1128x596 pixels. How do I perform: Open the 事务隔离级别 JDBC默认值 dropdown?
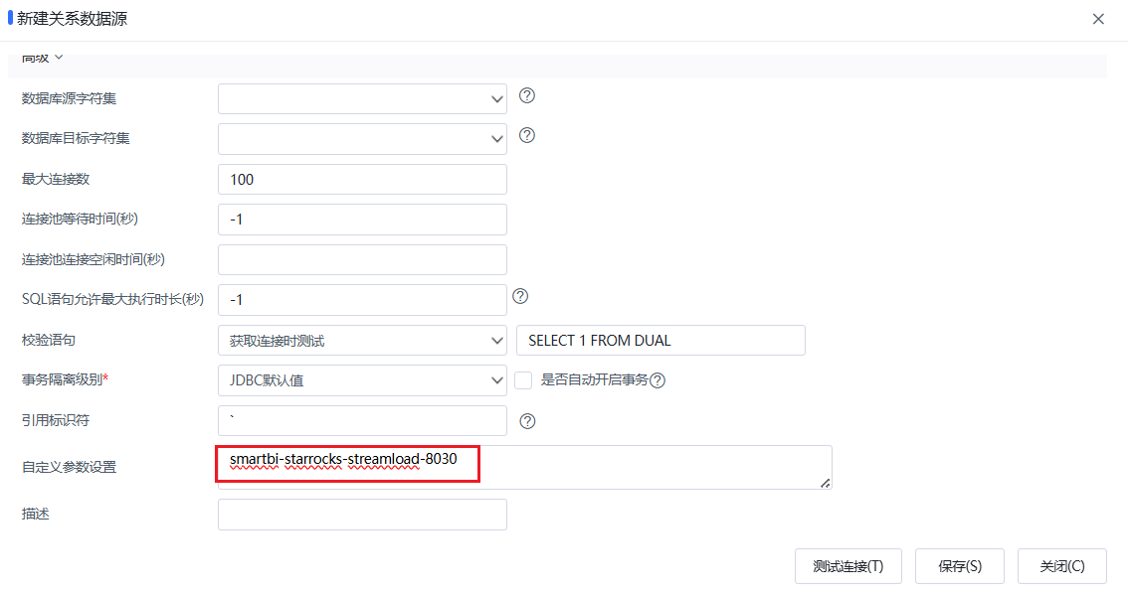[362, 380]
